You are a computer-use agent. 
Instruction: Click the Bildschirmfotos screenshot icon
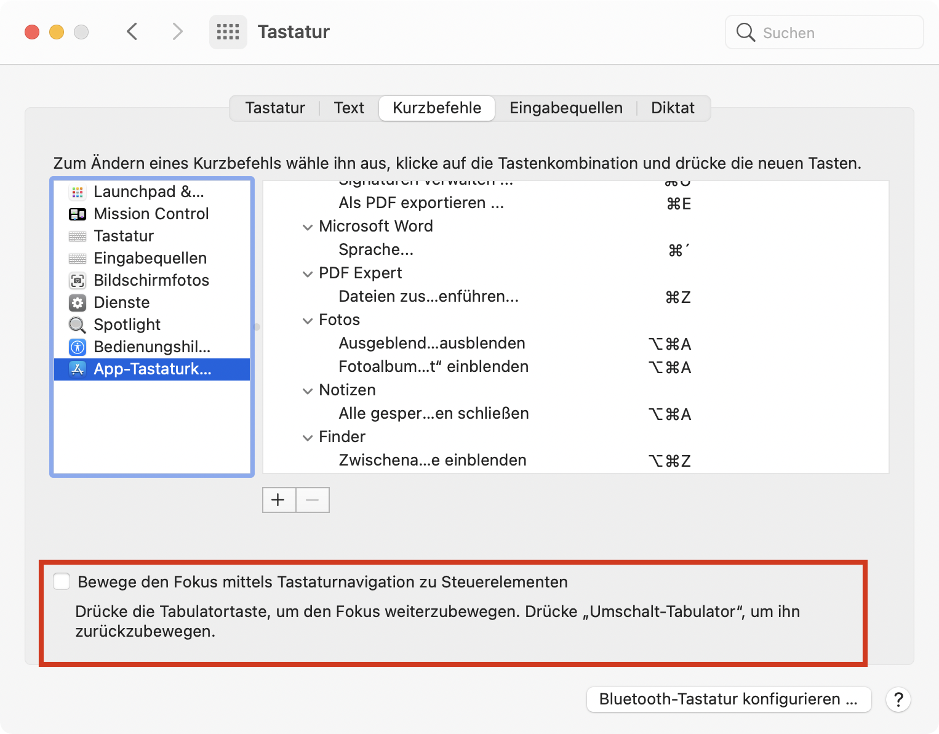[x=78, y=281]
